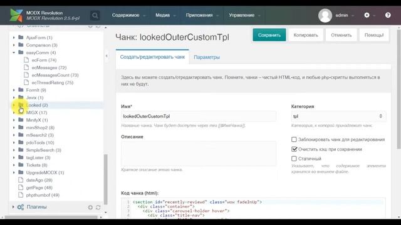Click the Comparison folder icon
This screenshot has width=401, height=225.
point(21,45)
